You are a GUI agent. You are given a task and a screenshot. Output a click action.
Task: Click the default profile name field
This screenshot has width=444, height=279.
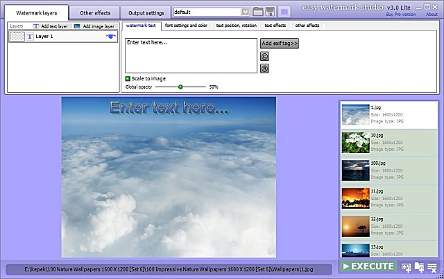(x=207, y=12)
